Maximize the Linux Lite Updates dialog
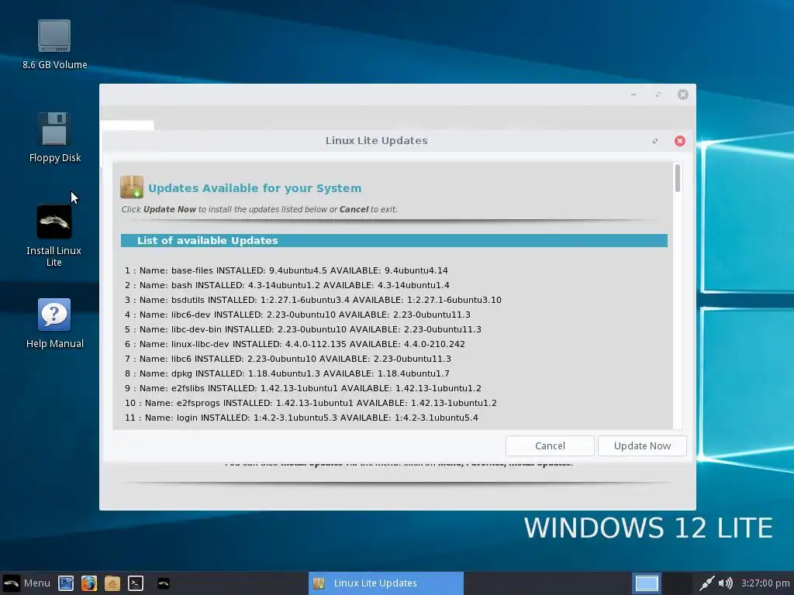The height and width of the screenshot is (595, 794). coord(655,141)
